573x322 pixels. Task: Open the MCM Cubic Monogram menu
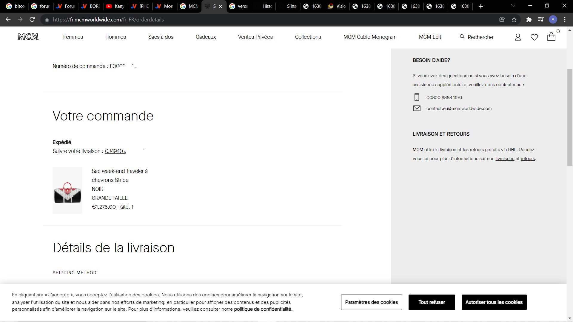click(370, 37)
